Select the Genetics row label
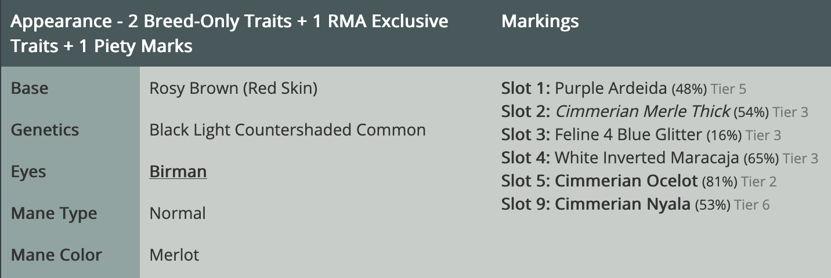This screenshot has height=278, width=831. click(x=45, y=130)
